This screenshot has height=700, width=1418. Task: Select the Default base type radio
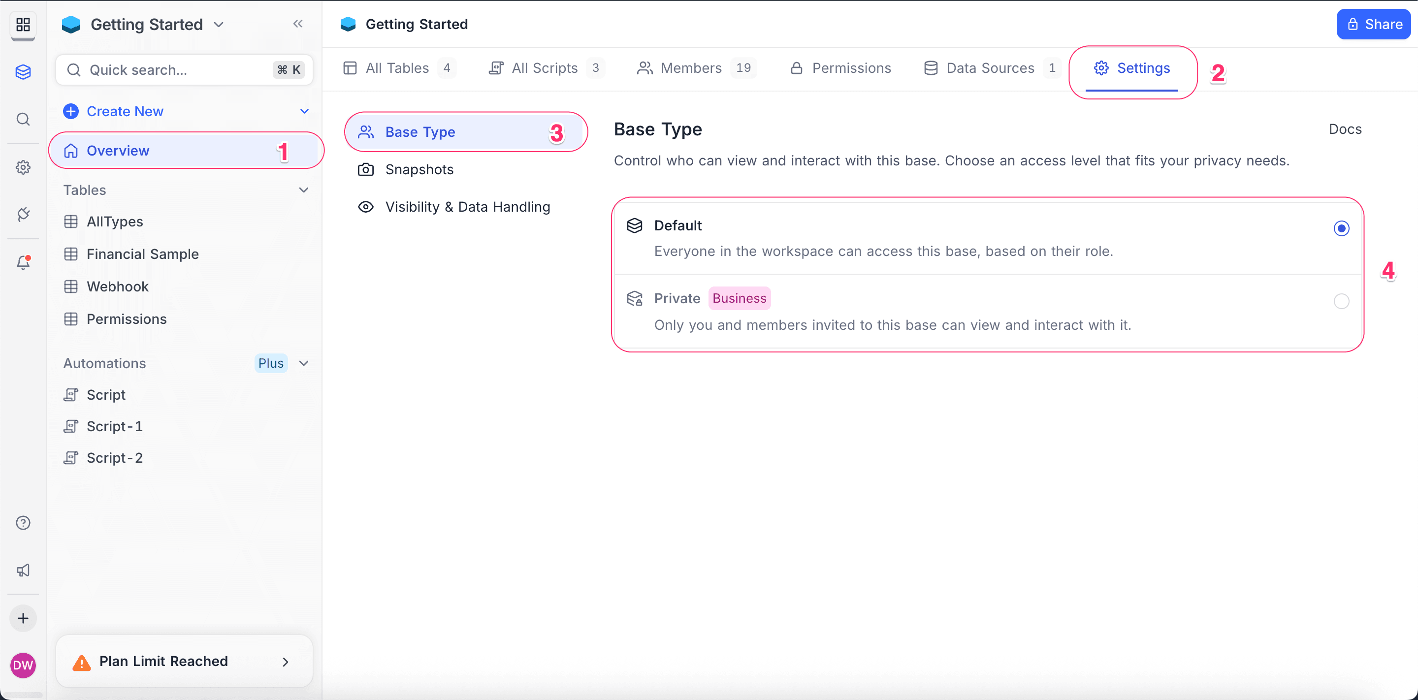point(1341,228)
